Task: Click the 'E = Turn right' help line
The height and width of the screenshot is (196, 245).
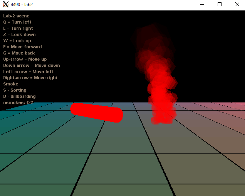Action: [x=18, y=28]
